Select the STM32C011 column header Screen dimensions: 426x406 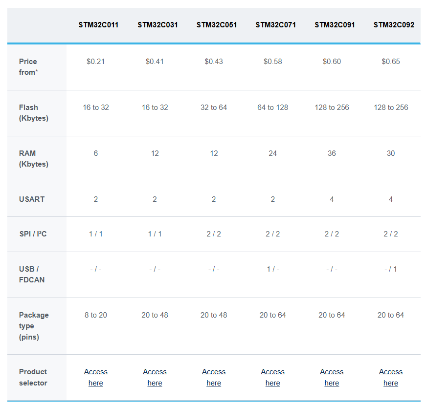point(98,25)
